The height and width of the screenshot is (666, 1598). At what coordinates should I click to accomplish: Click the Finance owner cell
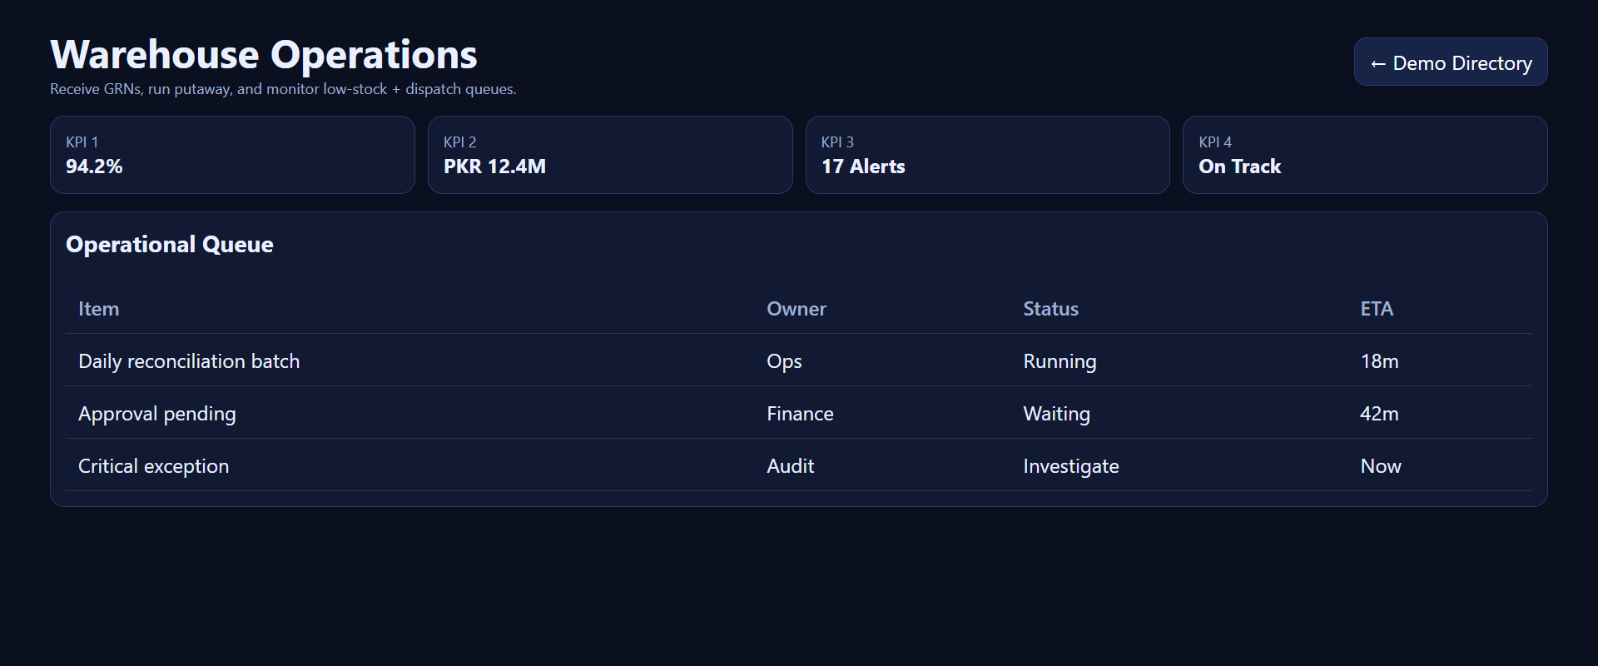[x=800, y=414]
